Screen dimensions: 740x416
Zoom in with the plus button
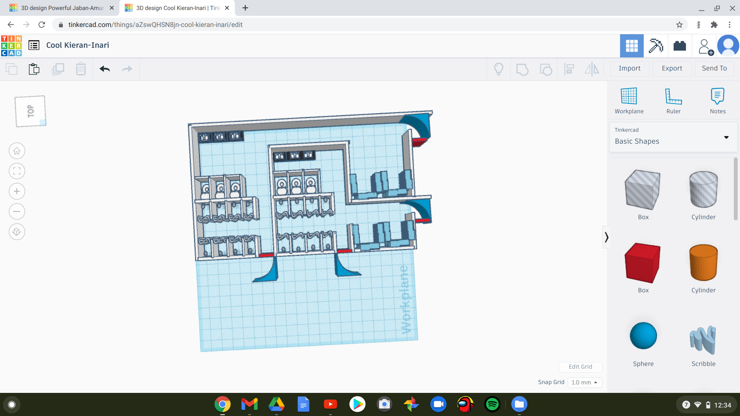17,191
